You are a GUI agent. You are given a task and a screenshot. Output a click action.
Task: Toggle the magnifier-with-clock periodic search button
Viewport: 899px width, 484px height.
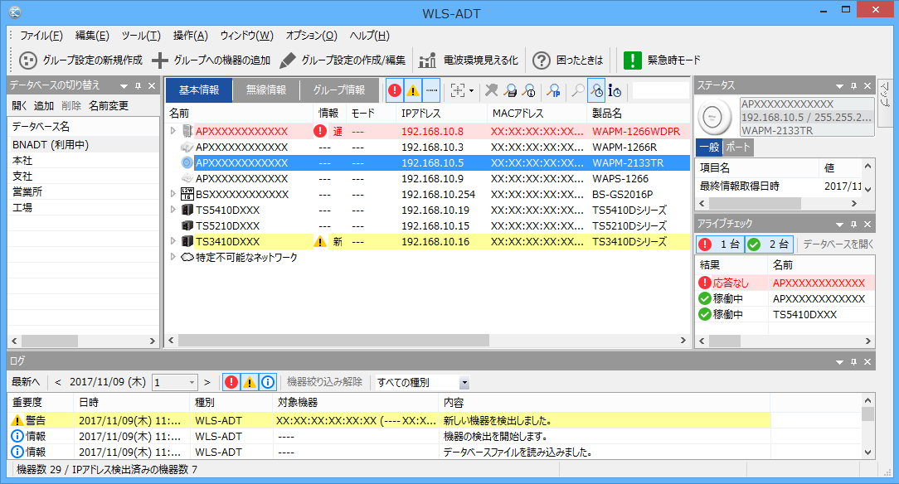(597, 90)
